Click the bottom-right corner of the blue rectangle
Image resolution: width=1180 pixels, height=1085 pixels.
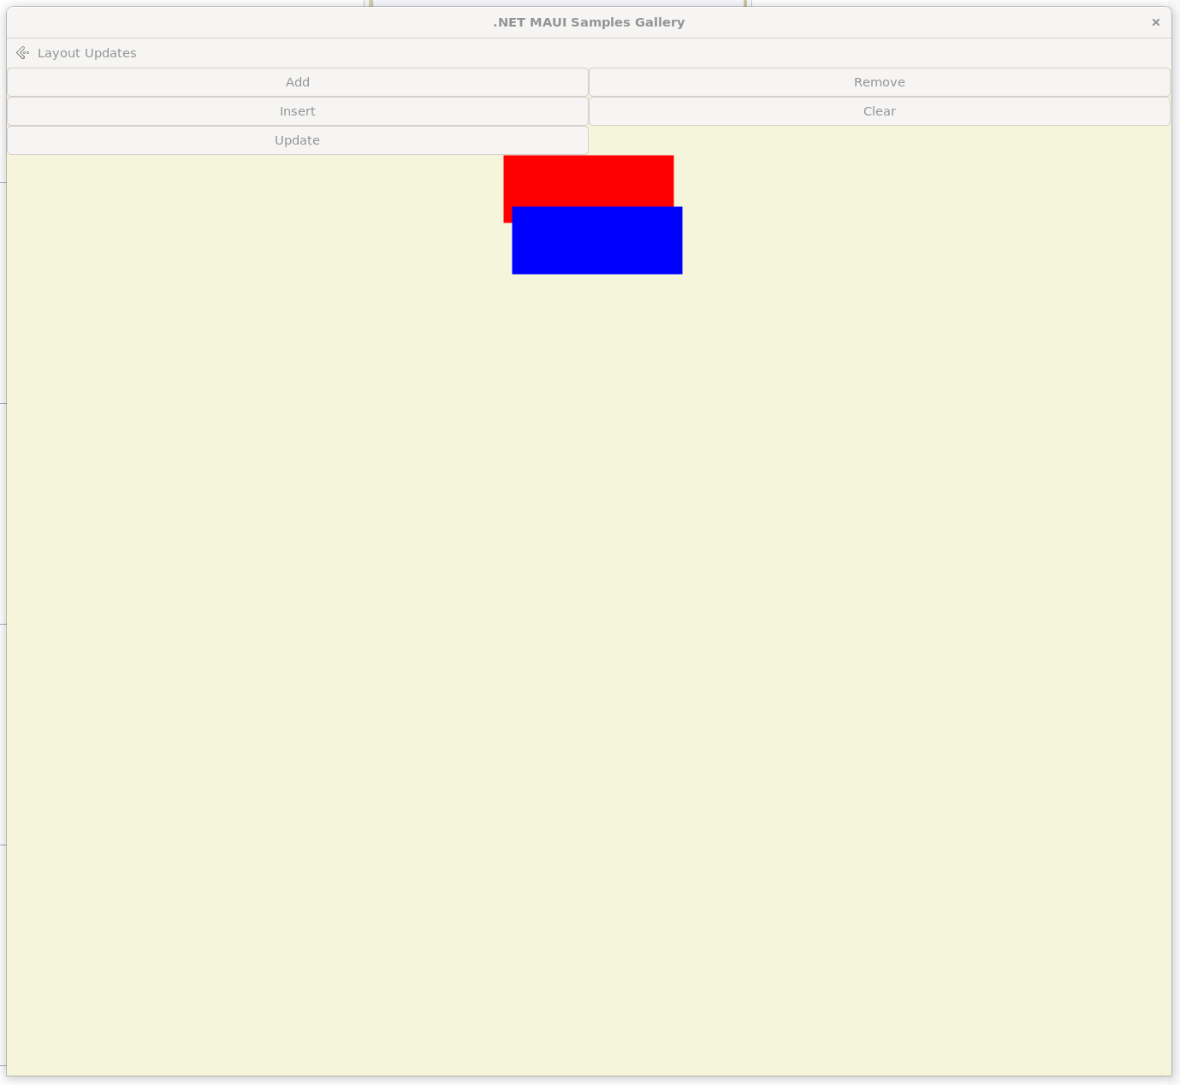pos(679,271)
